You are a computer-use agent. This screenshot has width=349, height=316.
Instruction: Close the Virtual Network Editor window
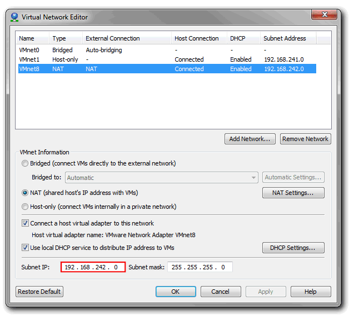(324, 14)
